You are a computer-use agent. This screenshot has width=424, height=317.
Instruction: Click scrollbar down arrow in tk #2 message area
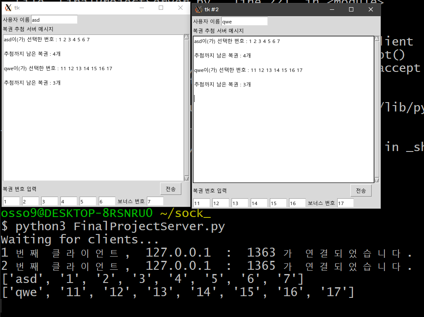point(377,180)
